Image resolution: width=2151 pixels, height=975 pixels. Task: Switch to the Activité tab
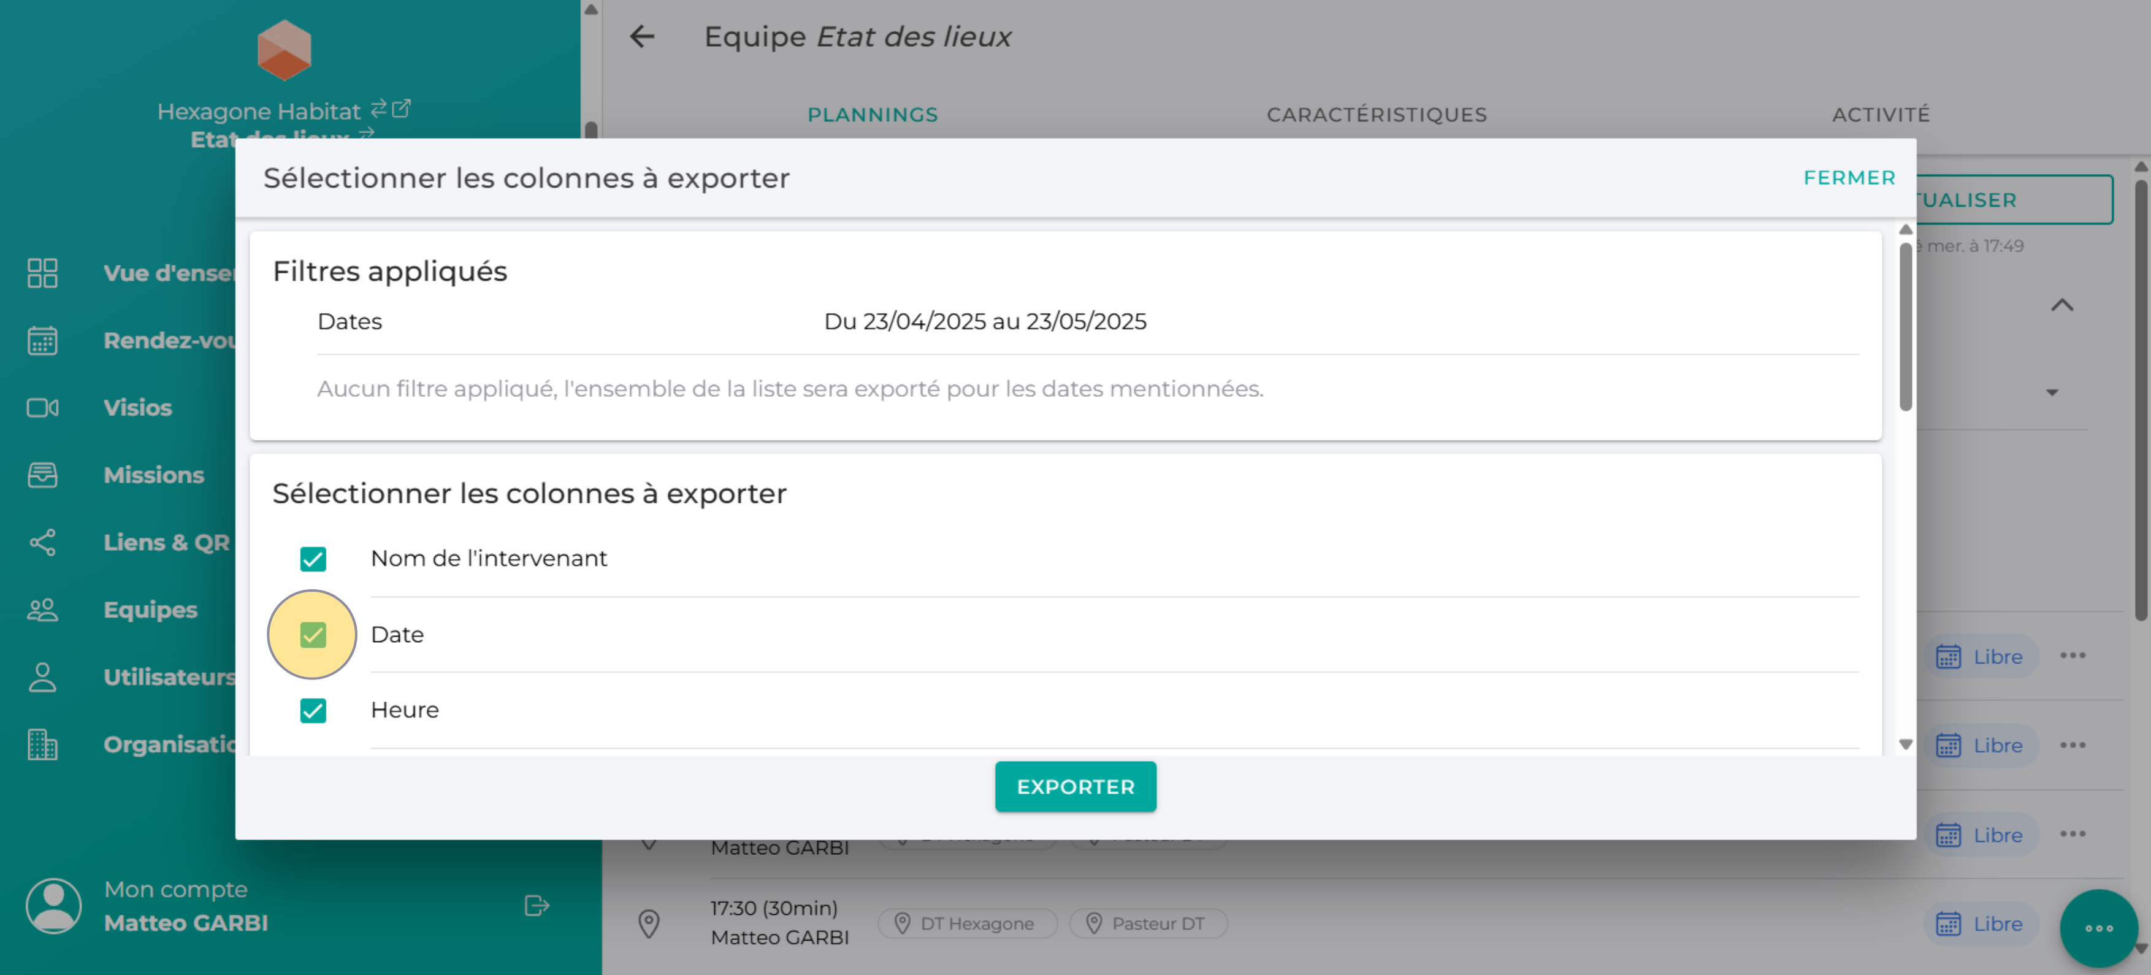[x=1881, y=114]
